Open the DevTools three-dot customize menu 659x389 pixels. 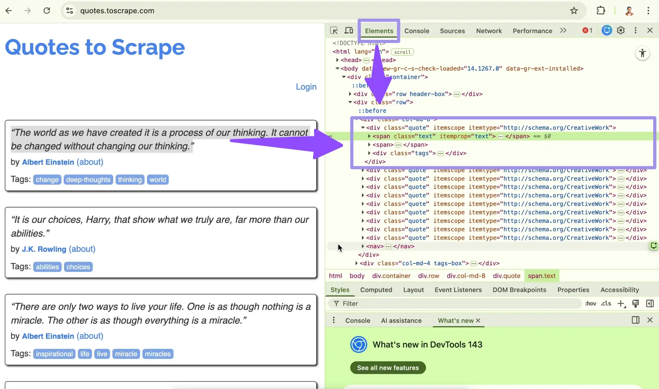(635, 31)
